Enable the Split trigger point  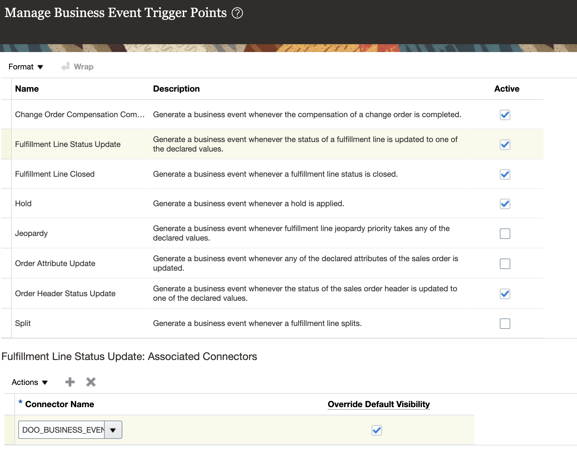point(505,324)
